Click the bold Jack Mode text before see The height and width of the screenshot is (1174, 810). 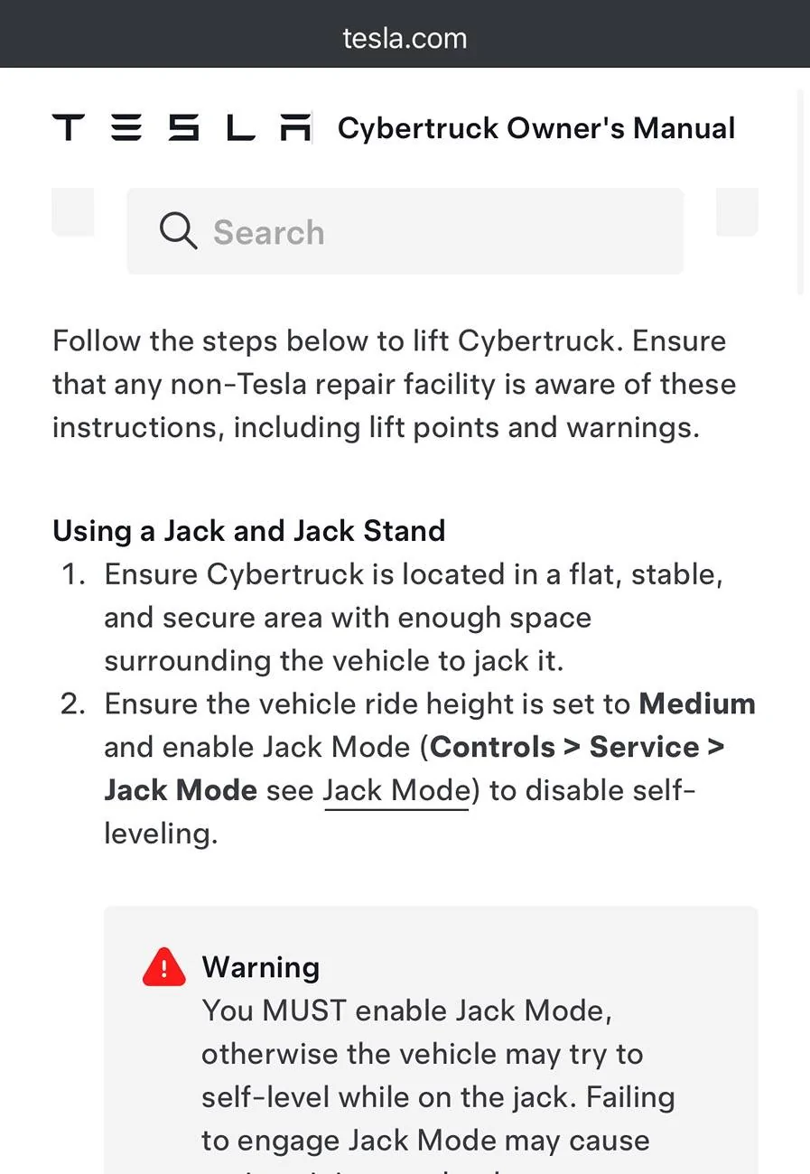coord(181,791)
